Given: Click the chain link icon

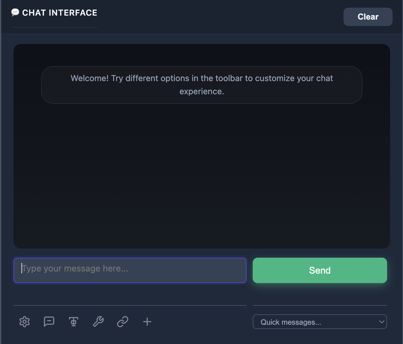Looking at the screenshot, I should coord(123,322).
